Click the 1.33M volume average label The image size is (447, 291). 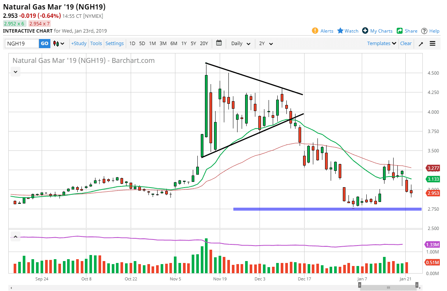pos(432,244)
